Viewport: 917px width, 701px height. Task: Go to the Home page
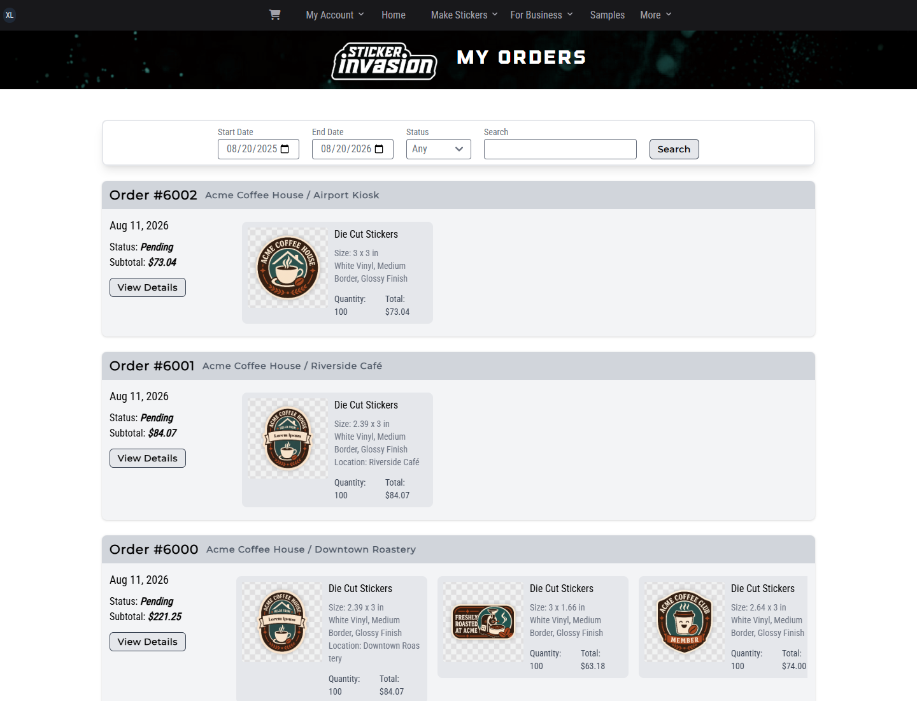(x=394, y=15)
